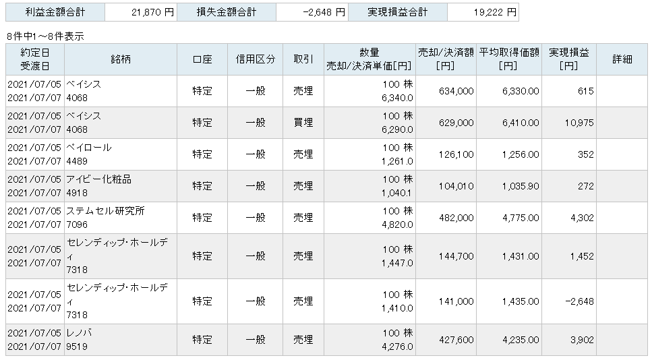Click unit price 6,340.0 quantity cell
Viewport: 650px width, 360px height.
point(370,91)
